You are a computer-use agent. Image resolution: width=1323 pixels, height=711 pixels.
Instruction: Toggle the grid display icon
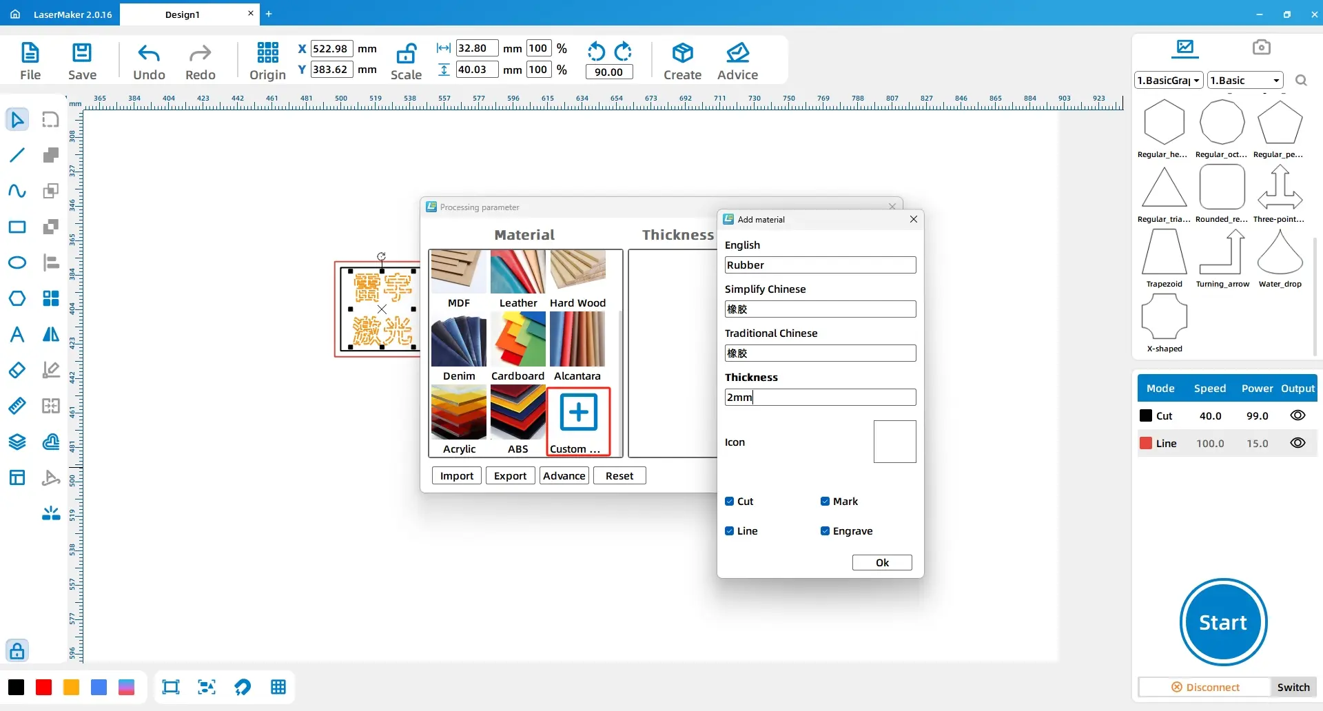(x=278, y=687)
